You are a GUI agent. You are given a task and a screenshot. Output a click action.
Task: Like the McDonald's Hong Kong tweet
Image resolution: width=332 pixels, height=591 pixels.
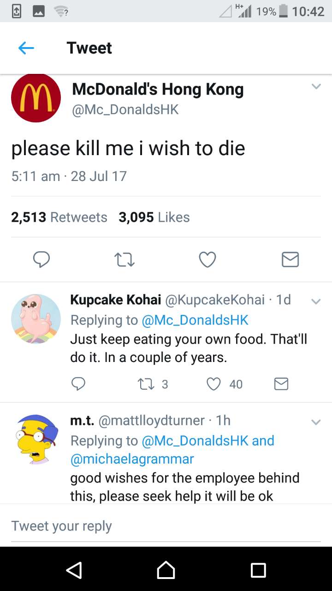point(207,259)
